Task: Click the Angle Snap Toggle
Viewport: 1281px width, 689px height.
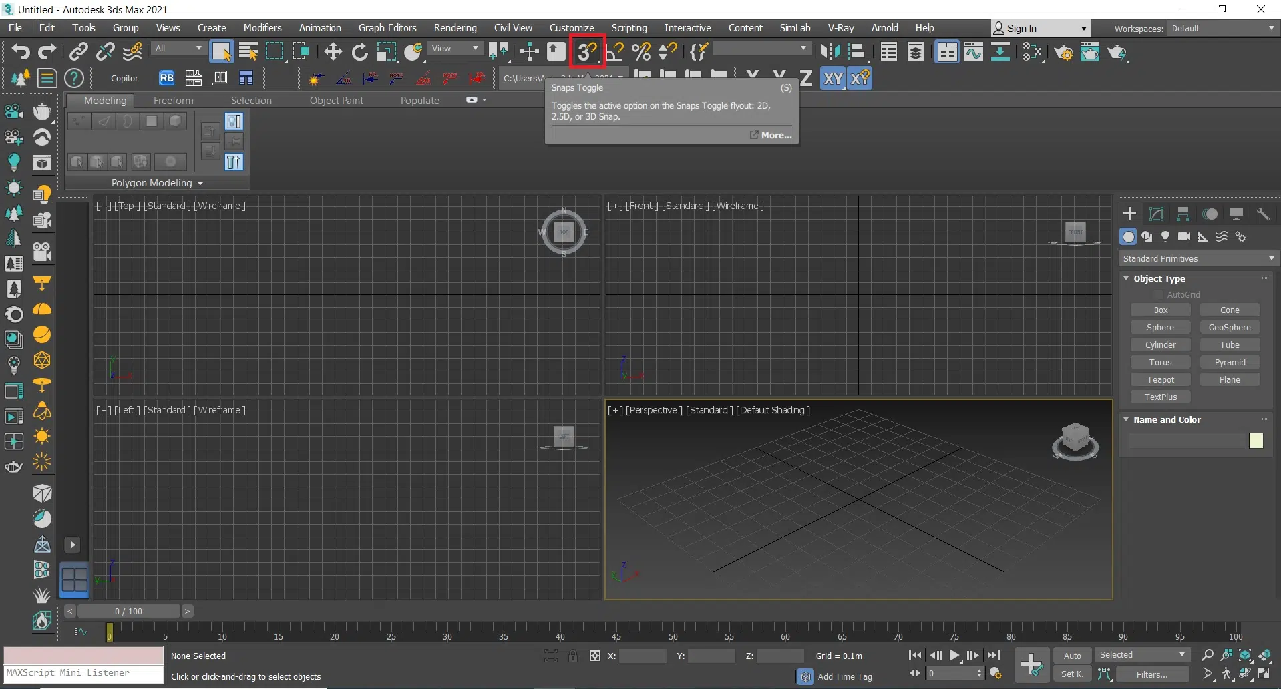Action: tap(615, 51)
